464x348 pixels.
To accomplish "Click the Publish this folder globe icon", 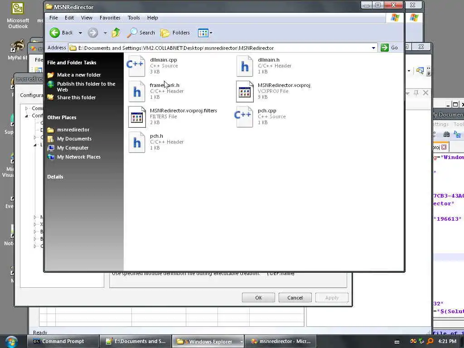I will pyautogui.click(x=51, y=84).
